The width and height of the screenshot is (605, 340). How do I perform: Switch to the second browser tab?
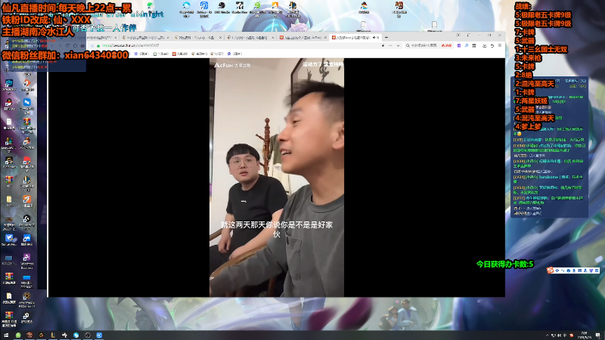(x=145, y=37)
